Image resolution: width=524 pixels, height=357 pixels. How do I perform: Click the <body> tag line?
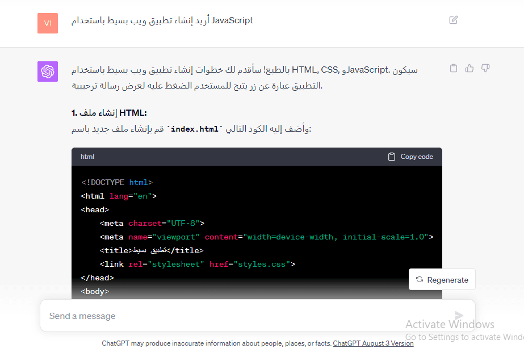coord(95,292)
